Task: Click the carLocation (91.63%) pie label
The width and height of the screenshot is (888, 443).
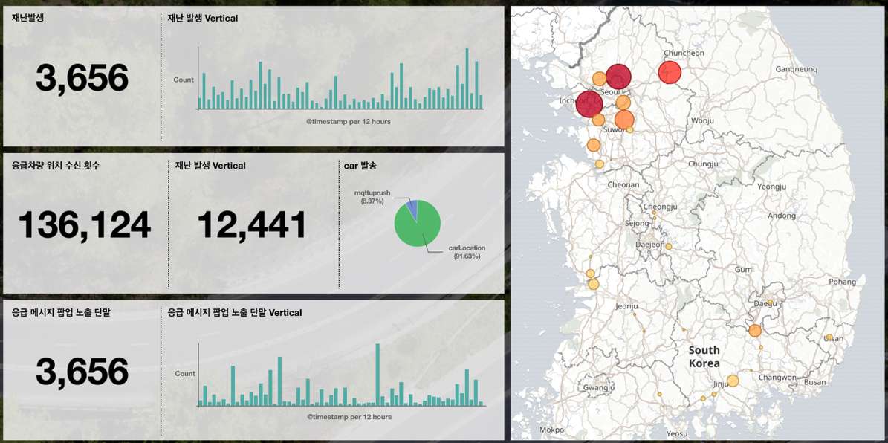Action: coord(467,252)
